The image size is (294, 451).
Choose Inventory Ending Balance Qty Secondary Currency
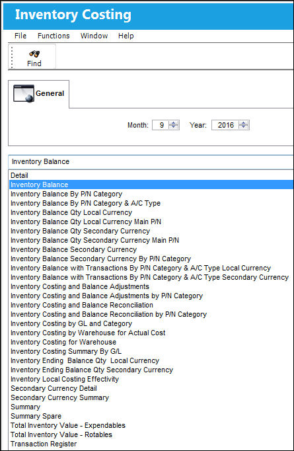pyautogui.click(x=151, y=370)
